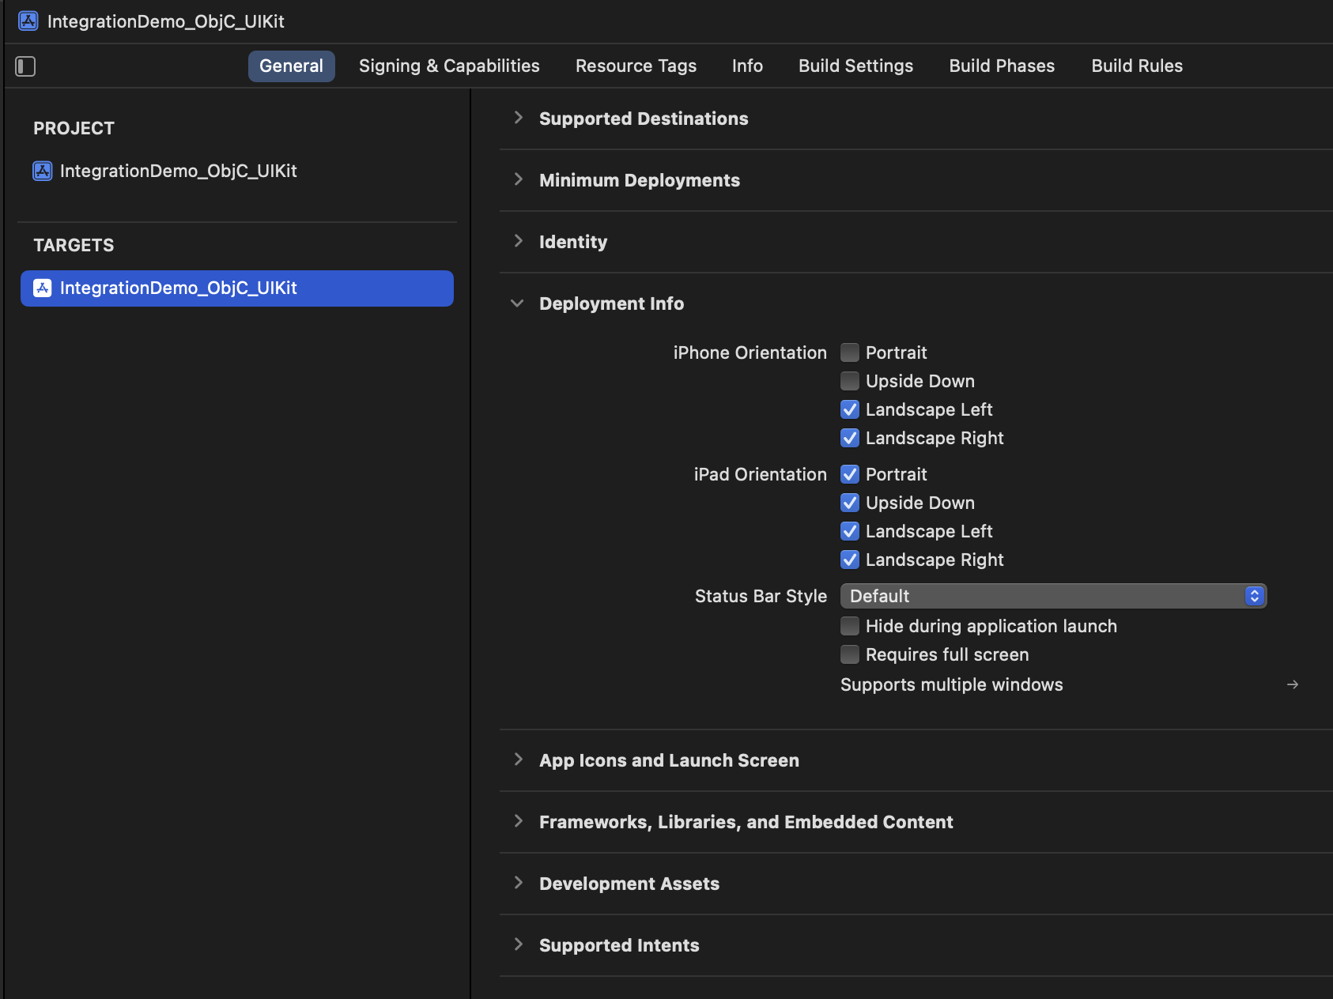This screenshot has width=1333, height=999.
Task: Click the app target icon under TARGETS
Action: tap(43, 288)
